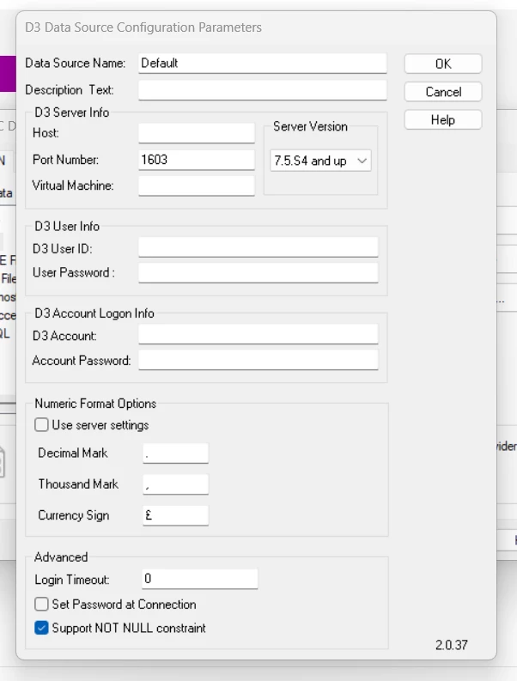Select the D3 Server Info group label
The width and height of the screenshot is (517, 681).
[x=71, y=112]
